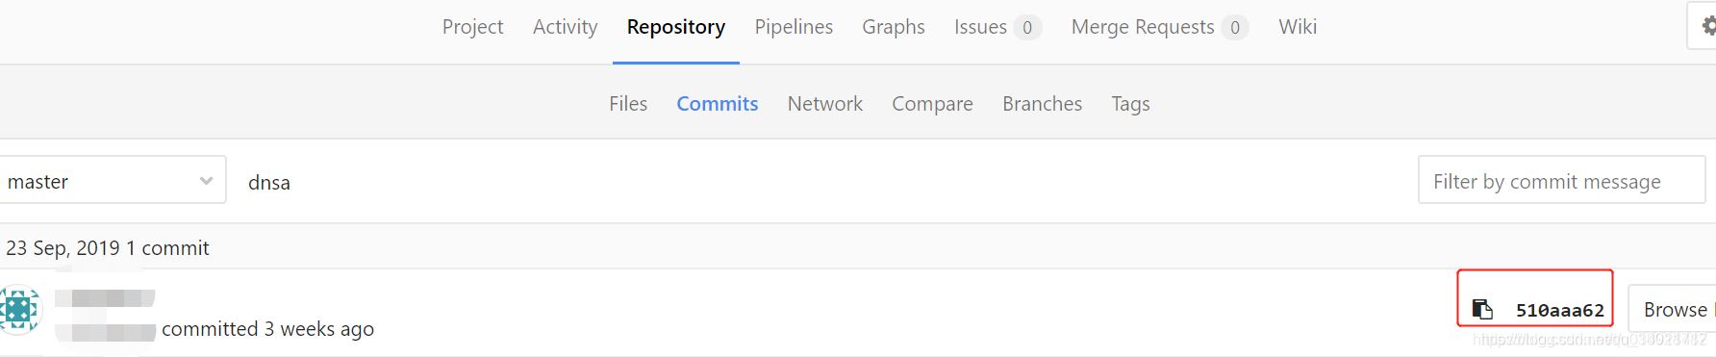Open the Network sub-tab
This screenshot has height=357, width=1716.
825,103
